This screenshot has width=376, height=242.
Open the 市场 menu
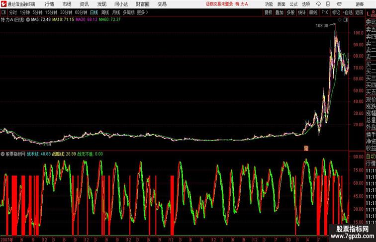coord(67,4)
